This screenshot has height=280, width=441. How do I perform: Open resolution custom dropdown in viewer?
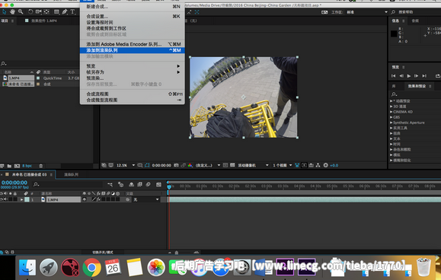click(x=208, y=165)
